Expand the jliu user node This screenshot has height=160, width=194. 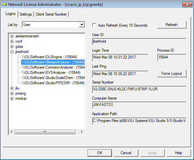click(x=12, y=88)
